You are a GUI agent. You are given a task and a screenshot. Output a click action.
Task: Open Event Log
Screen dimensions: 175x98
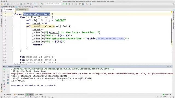tap(167, 94)
